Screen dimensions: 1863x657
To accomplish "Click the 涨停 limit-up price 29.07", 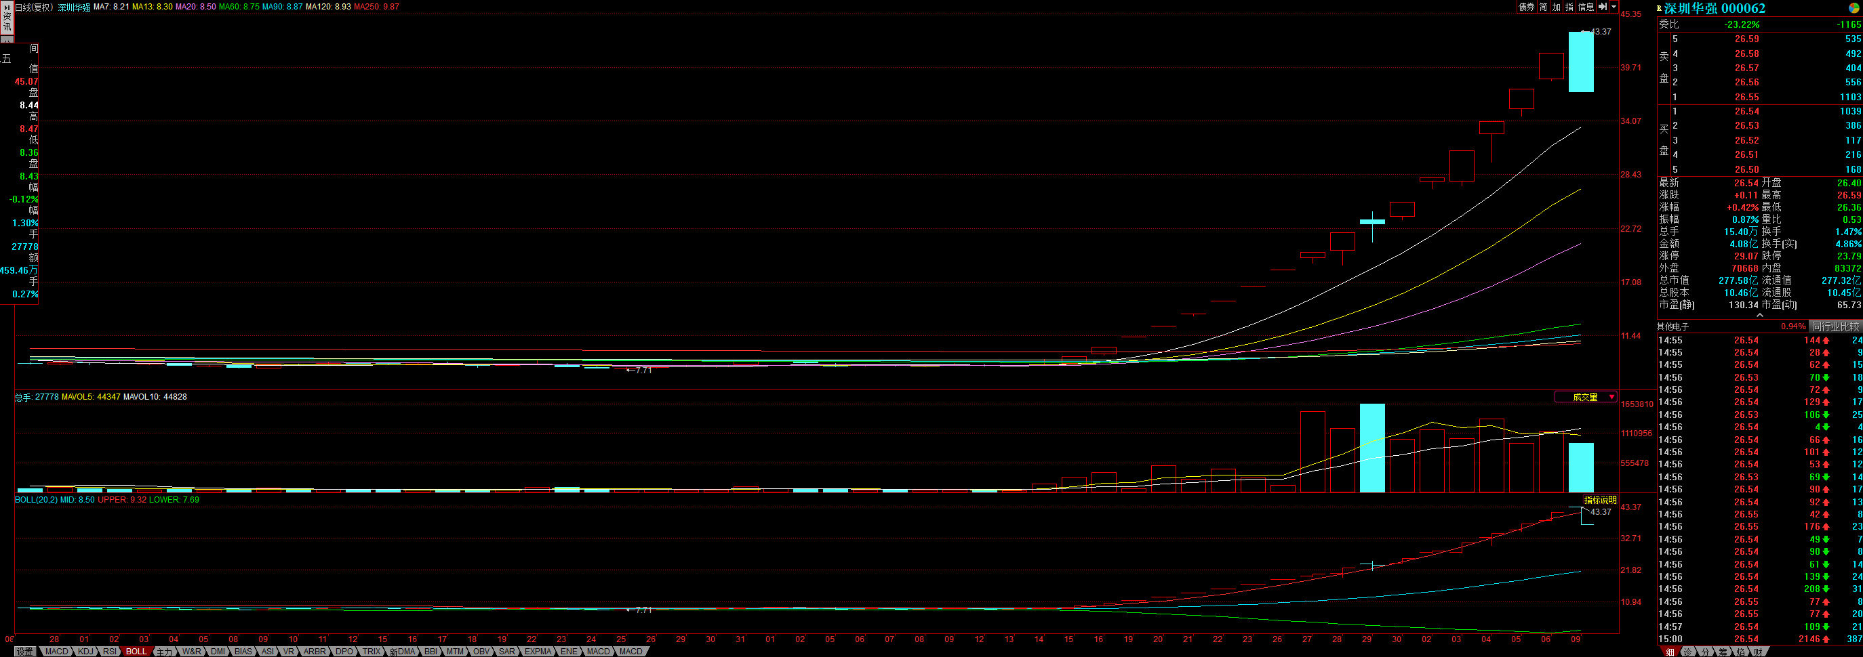I will pos(1746,256).
